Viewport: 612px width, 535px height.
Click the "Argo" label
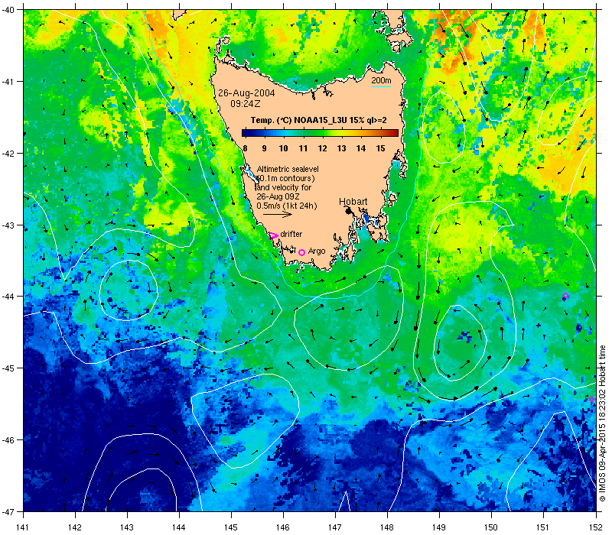coord(317,251)
